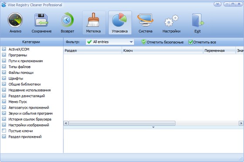Toggle Автозапуск приложений checkbox

pyautogui.click(x=4, y=107)
